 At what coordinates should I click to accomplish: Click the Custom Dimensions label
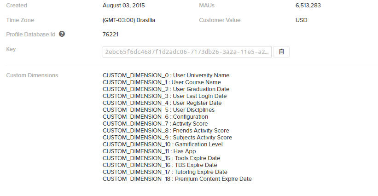(x=32, y=75)
